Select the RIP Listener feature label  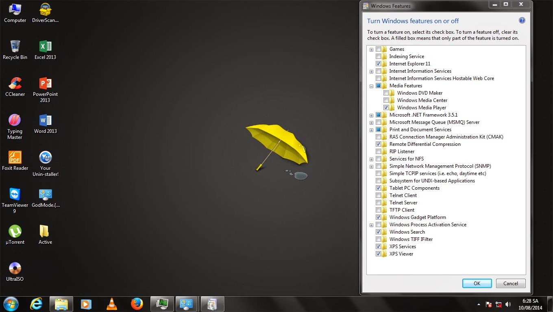point(402,152)
